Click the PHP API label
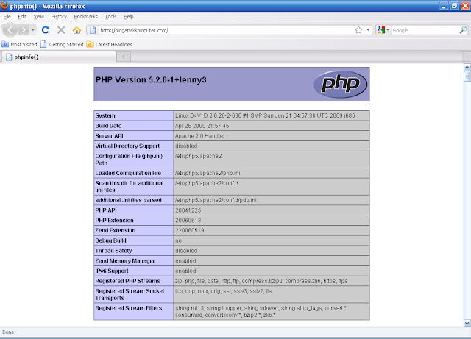This screenshot has width=471, height=339. point(106,210)
